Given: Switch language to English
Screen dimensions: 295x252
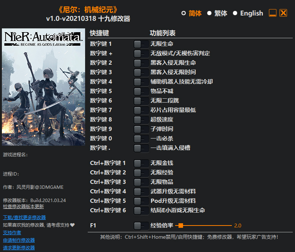Looking at the screenshot, I should click(235, 13).
